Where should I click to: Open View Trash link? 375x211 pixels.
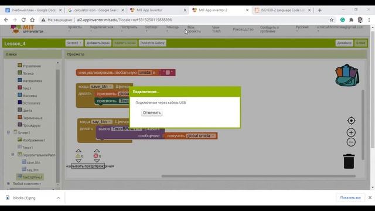pos(216,29)
